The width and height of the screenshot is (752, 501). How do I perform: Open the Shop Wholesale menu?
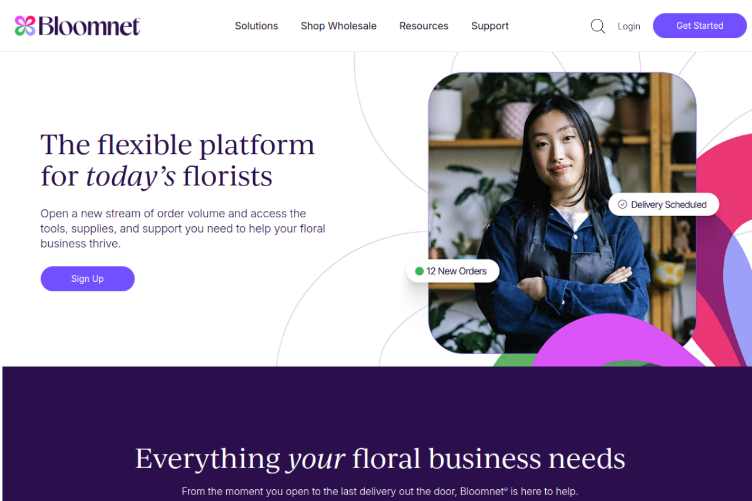(338, 26)
